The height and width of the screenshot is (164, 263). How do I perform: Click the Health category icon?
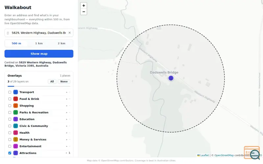15,133
